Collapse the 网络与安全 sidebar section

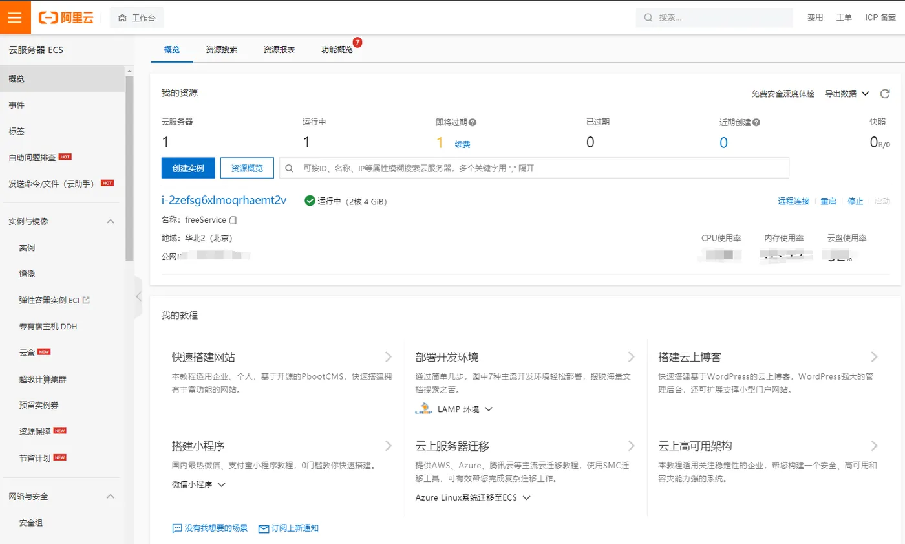tap(111, 497)
